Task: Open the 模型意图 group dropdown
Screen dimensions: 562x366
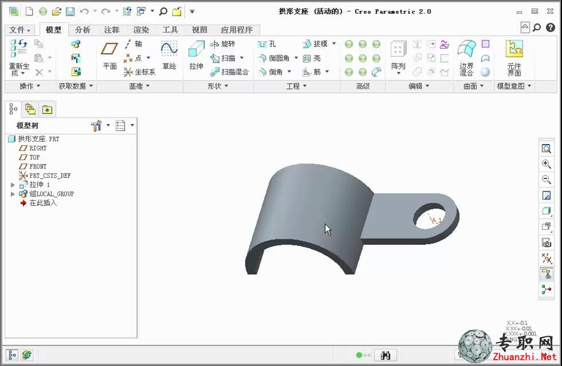Action: tap(514, 86)
